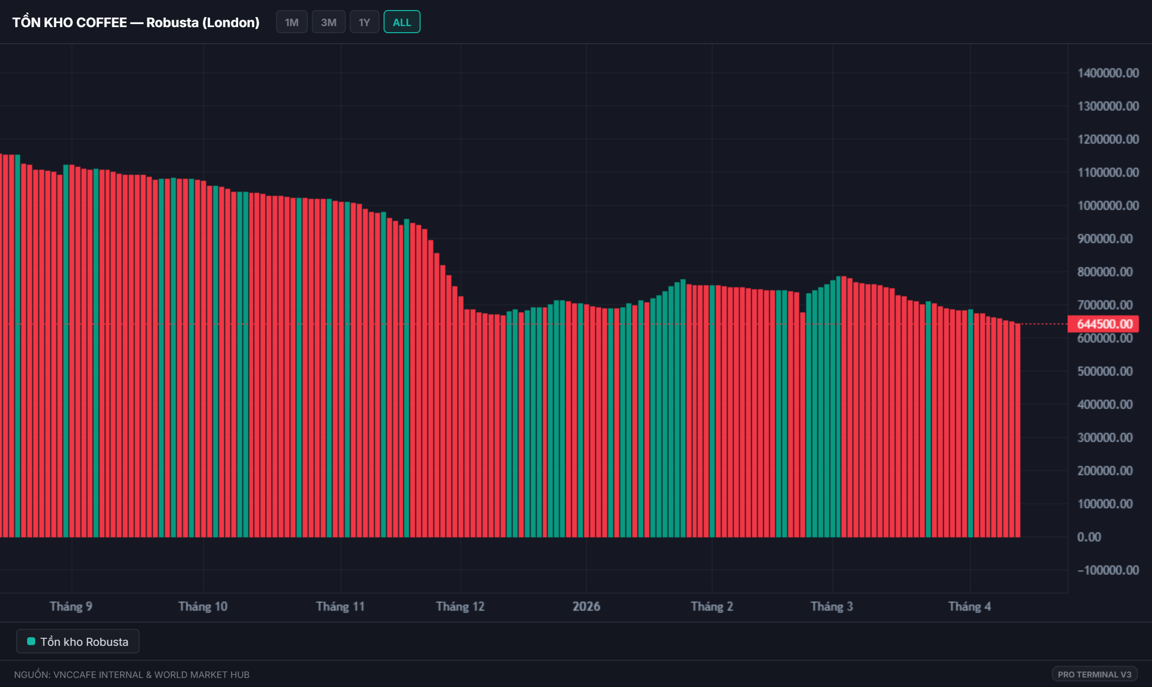This screenshot has width=1152, height=687.
Task: Click the Tháng 10 axis label
Action: [x=203, y=606]
